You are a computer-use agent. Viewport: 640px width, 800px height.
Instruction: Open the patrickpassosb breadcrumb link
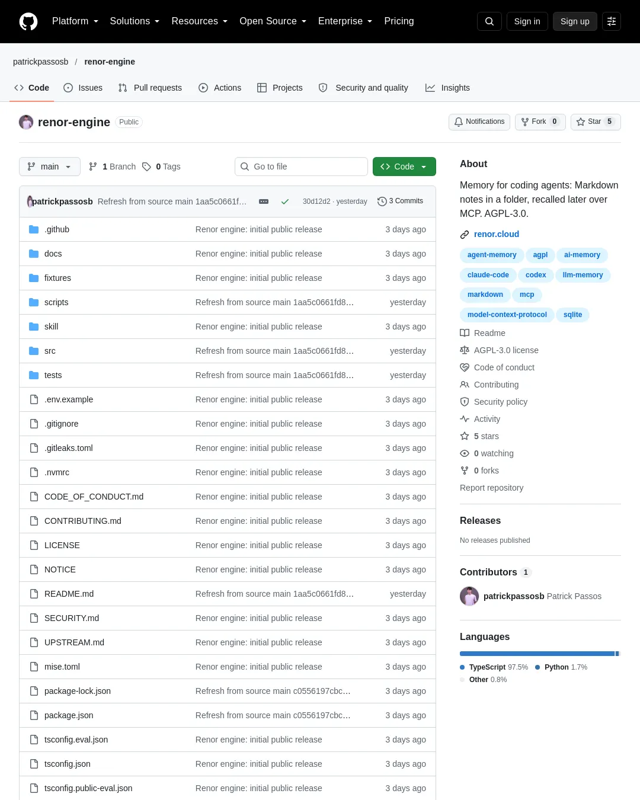coord(41,62)
